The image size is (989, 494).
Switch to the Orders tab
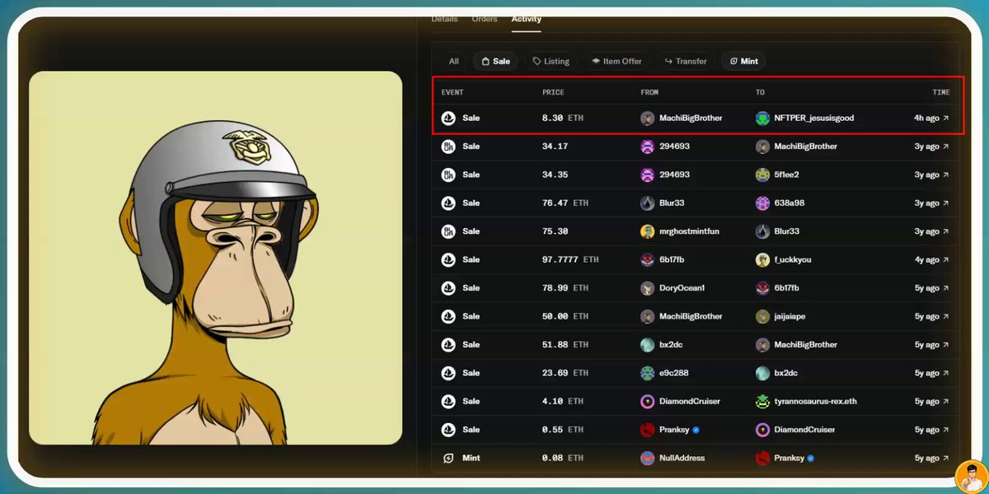click(485, 19)
